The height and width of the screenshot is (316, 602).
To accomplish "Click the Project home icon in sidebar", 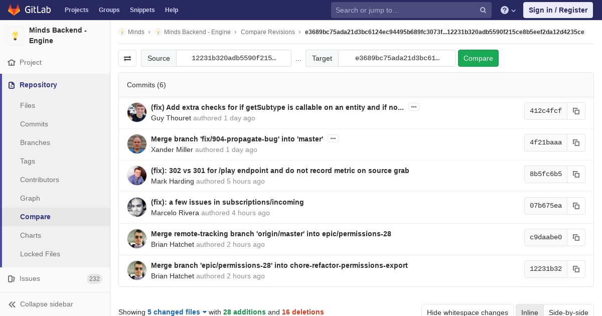I will (12, 63).
